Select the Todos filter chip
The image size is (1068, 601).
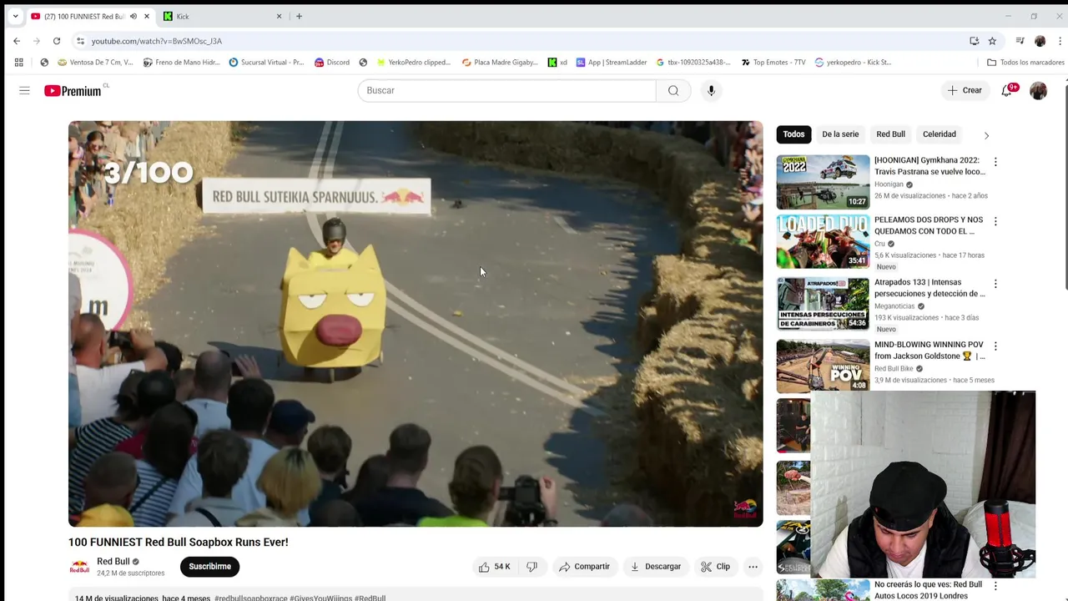coord(793,134)
